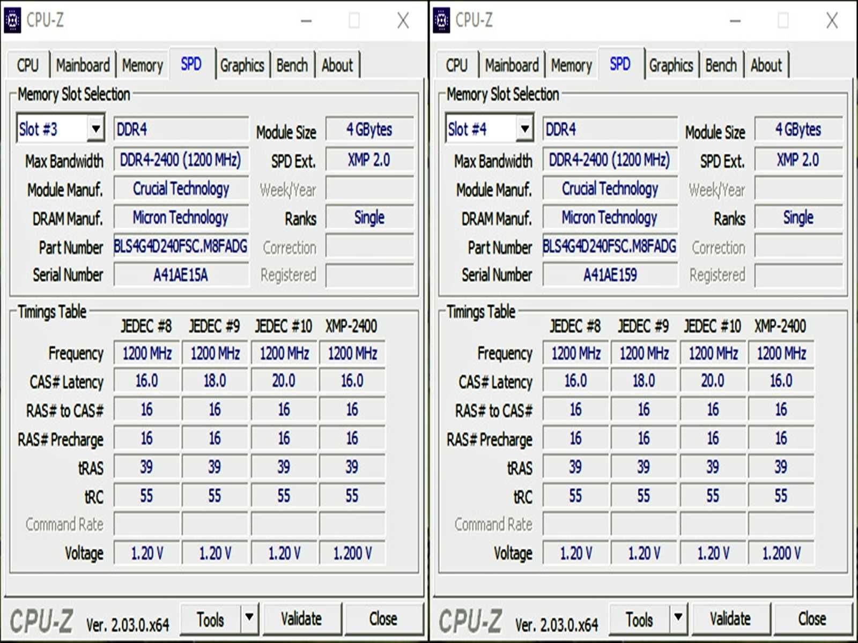Click Close button in right window
Viewport: 858px width, 643px height.
pyautogui.click(x=812, y=619)
